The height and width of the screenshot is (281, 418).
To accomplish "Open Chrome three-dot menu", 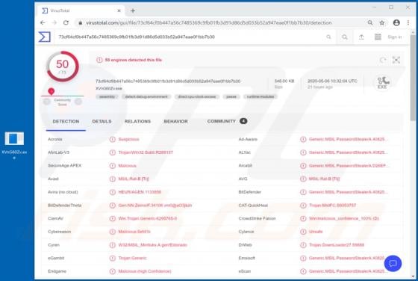I will (408, 23).
